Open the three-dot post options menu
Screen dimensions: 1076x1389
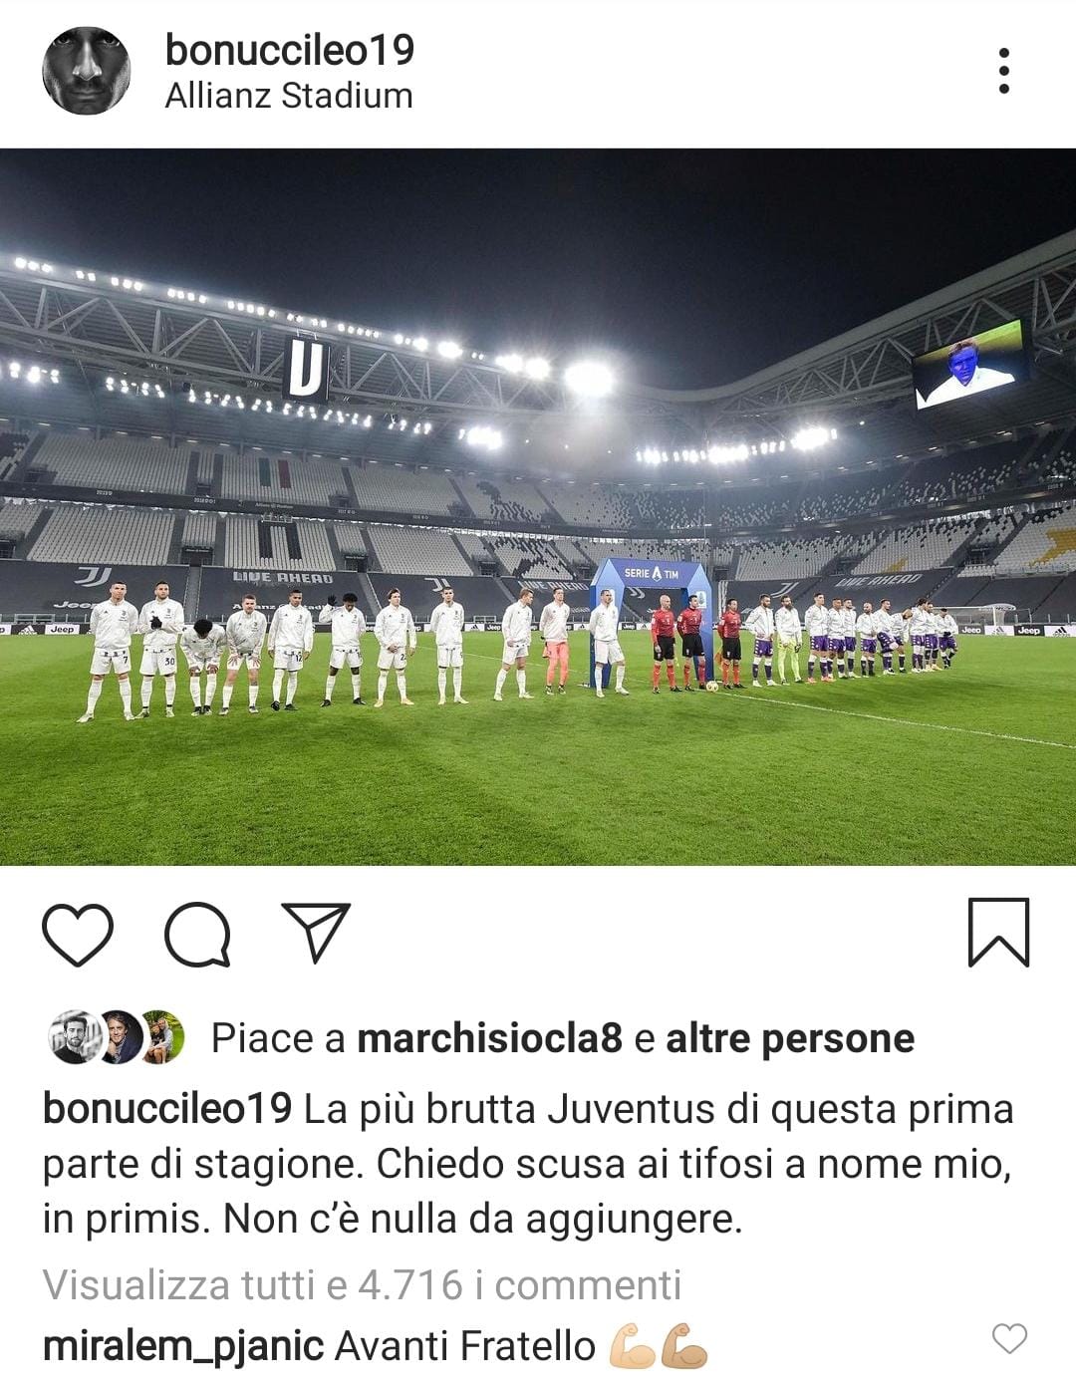point(1004,71)
